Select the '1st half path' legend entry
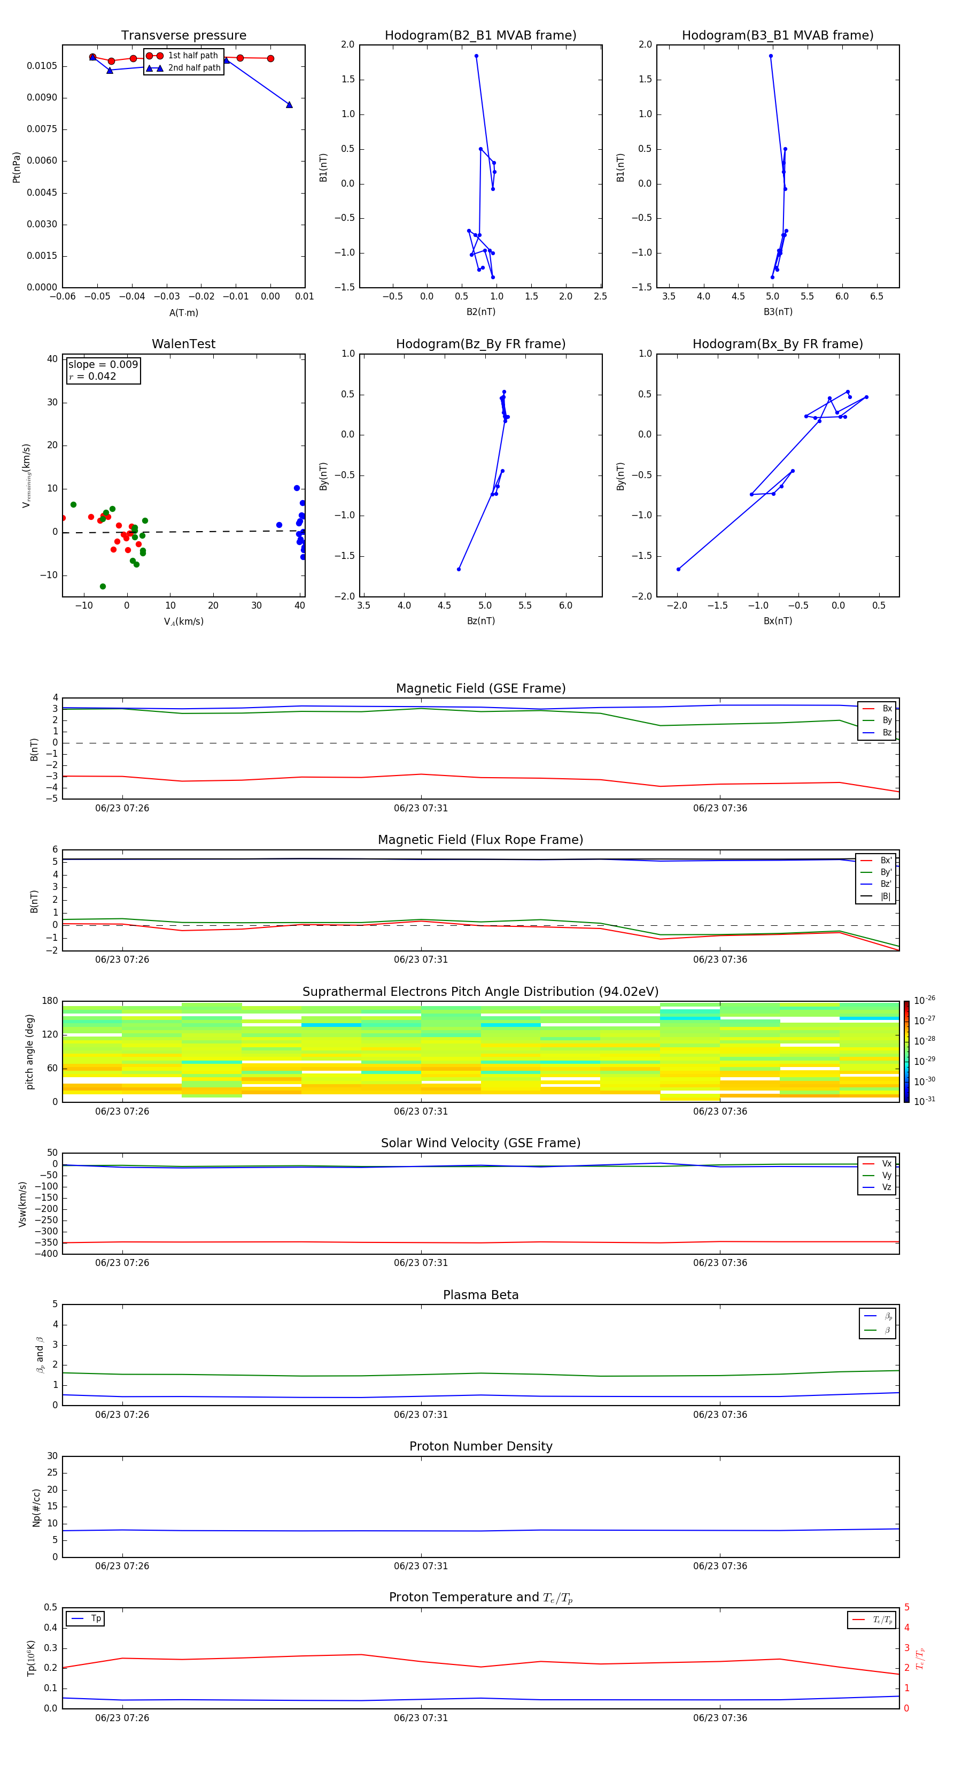 coord(183,56)
